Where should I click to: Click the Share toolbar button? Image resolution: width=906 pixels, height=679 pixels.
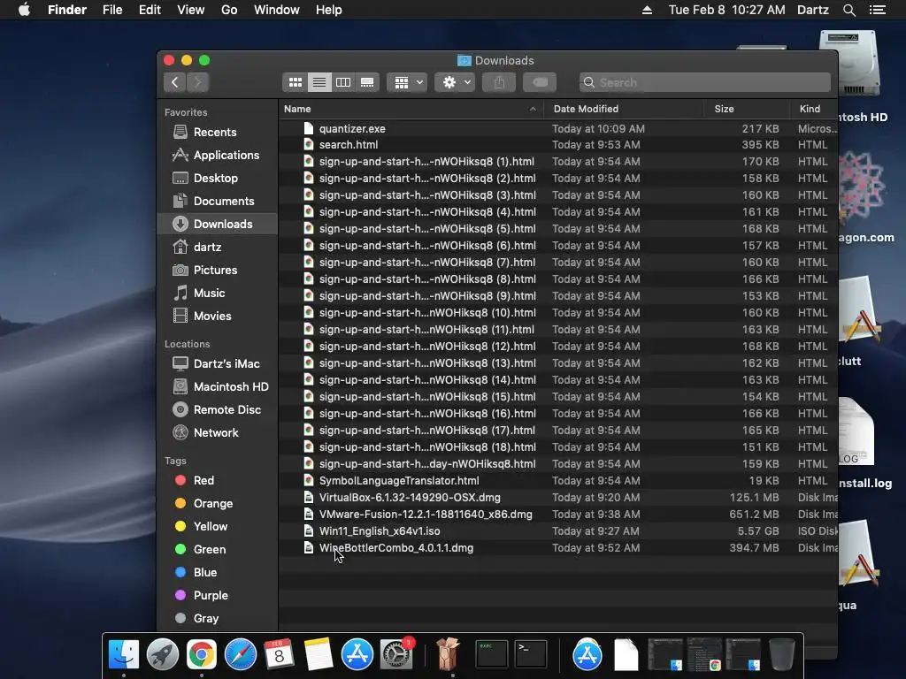pyautogui.click(x=499, y=82)
